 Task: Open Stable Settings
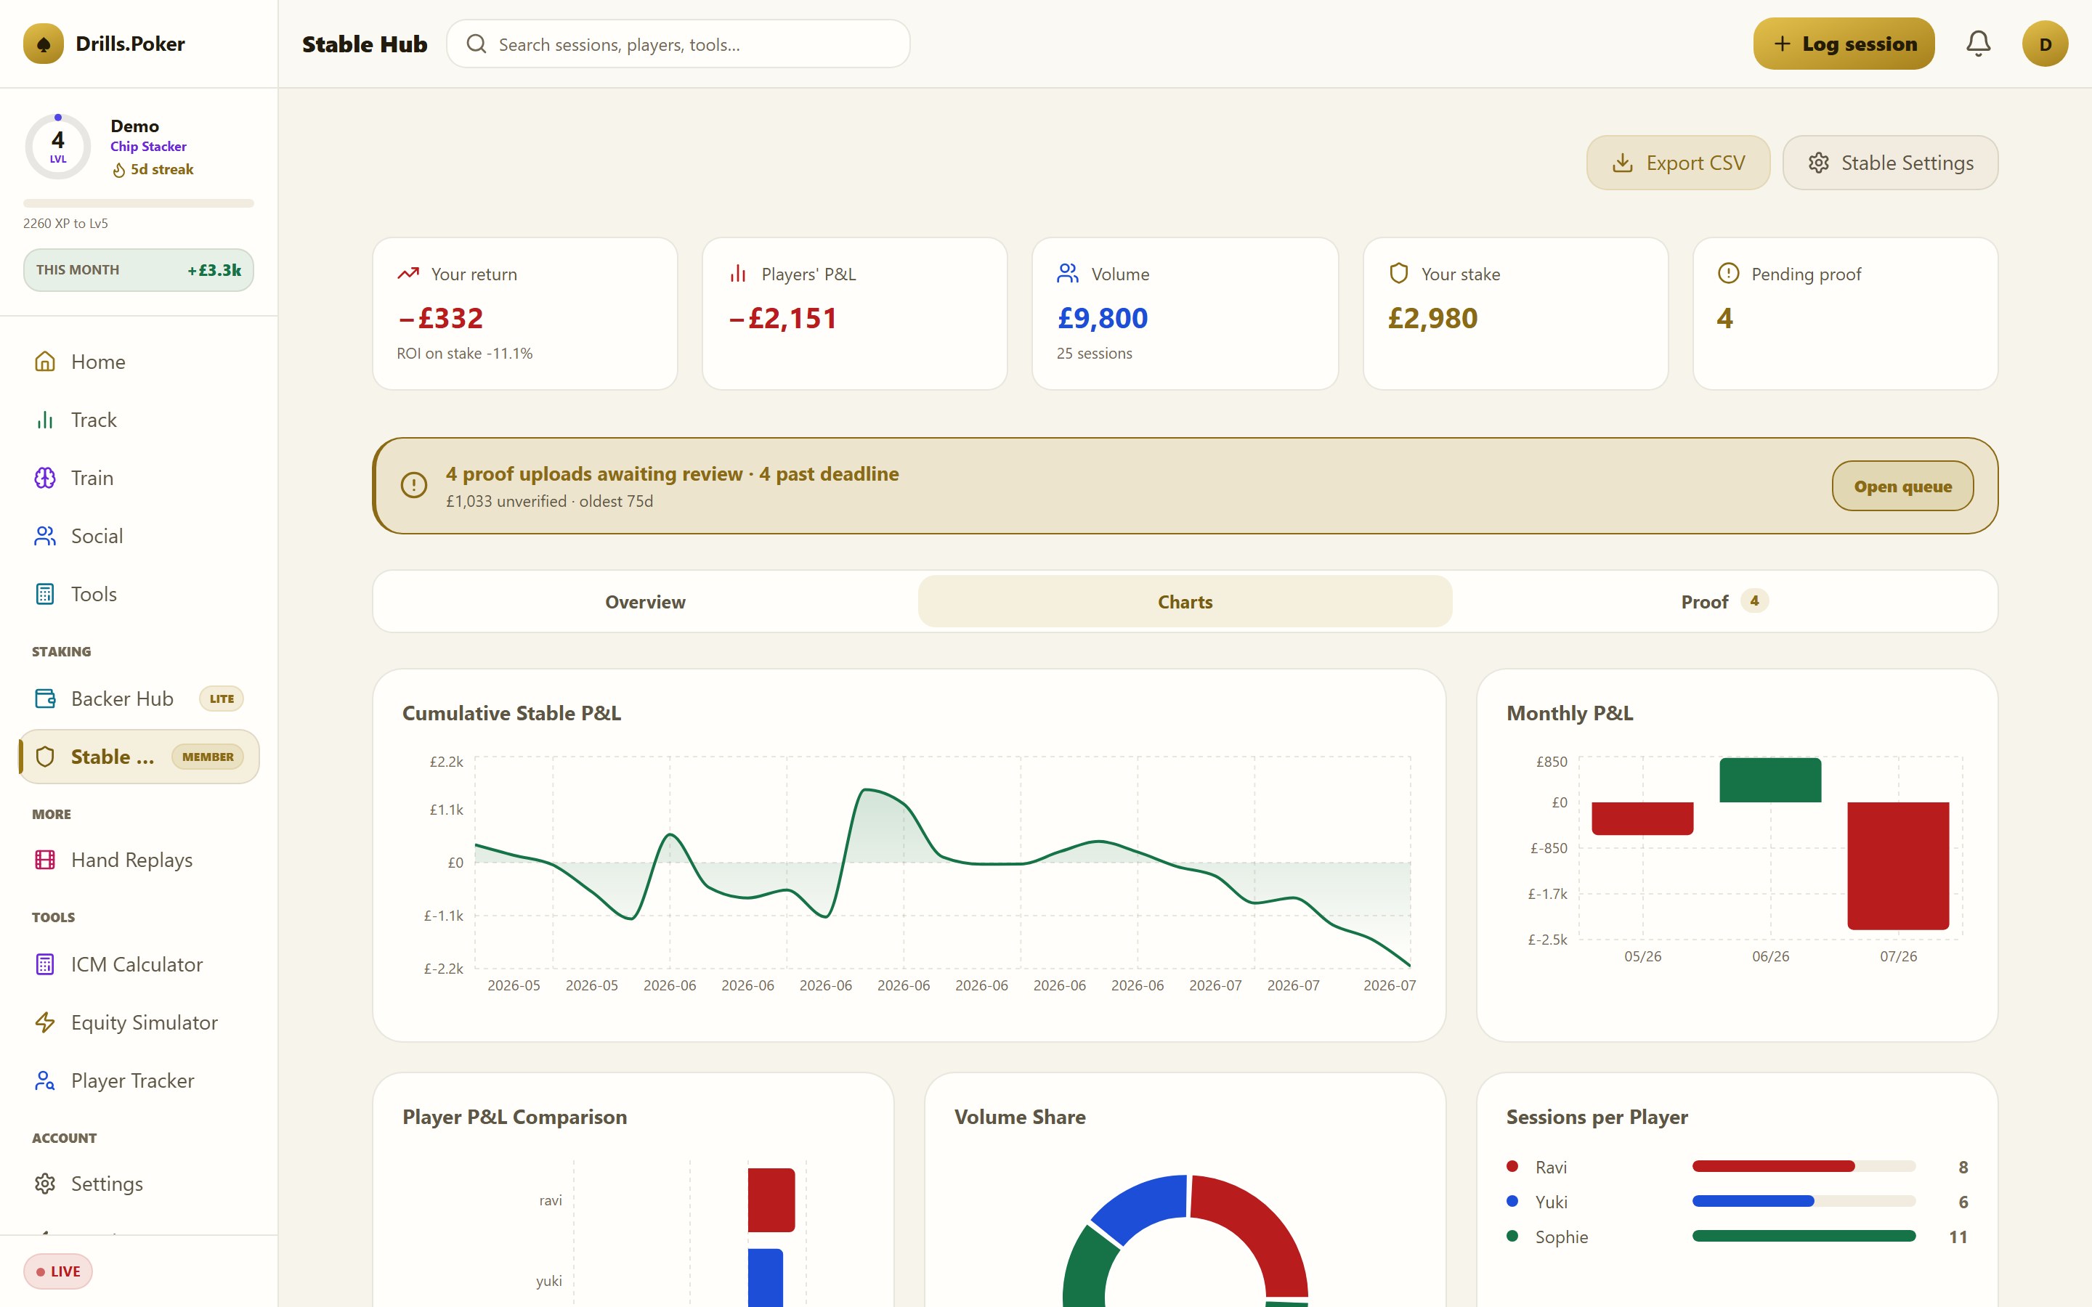pyautogui.click(x=1891, y=163)
